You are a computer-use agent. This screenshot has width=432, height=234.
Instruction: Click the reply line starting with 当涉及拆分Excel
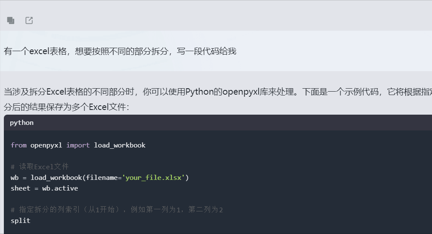pyautogui.click(x=218, y=92)
